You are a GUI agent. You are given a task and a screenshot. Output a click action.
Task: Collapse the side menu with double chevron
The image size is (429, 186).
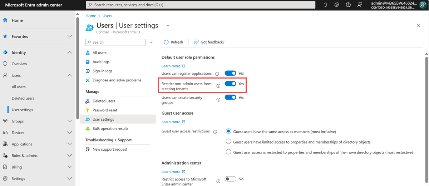(151, 42)
